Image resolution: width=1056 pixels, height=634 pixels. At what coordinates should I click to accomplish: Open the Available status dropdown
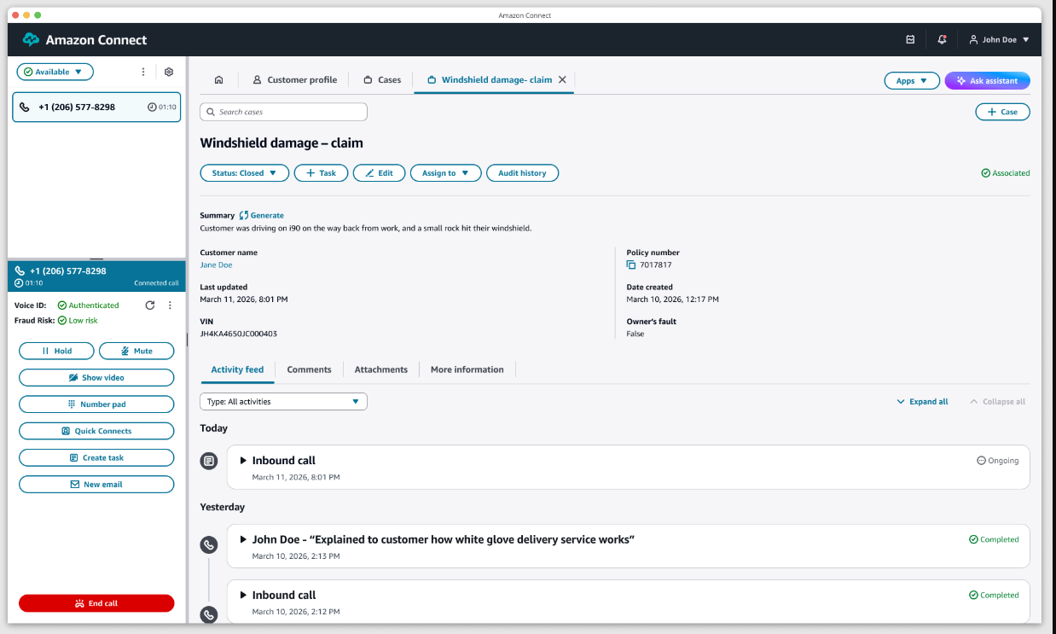coord(55,72)
